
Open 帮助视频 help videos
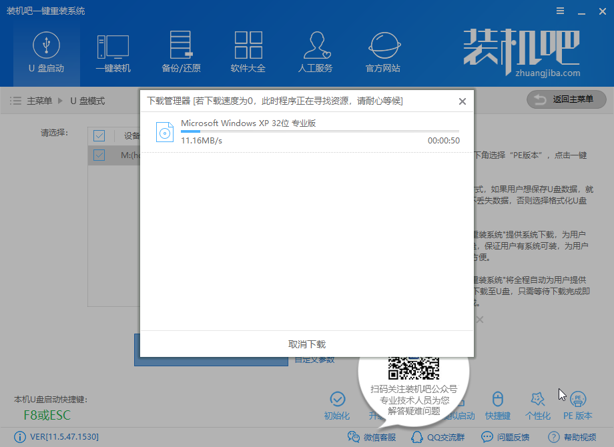click(x=572, y=437)
